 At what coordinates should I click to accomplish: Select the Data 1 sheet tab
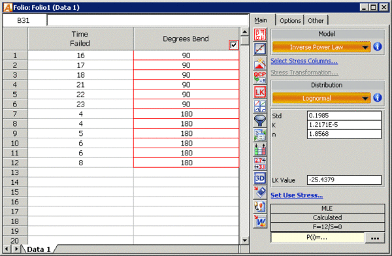coord(39,249)
